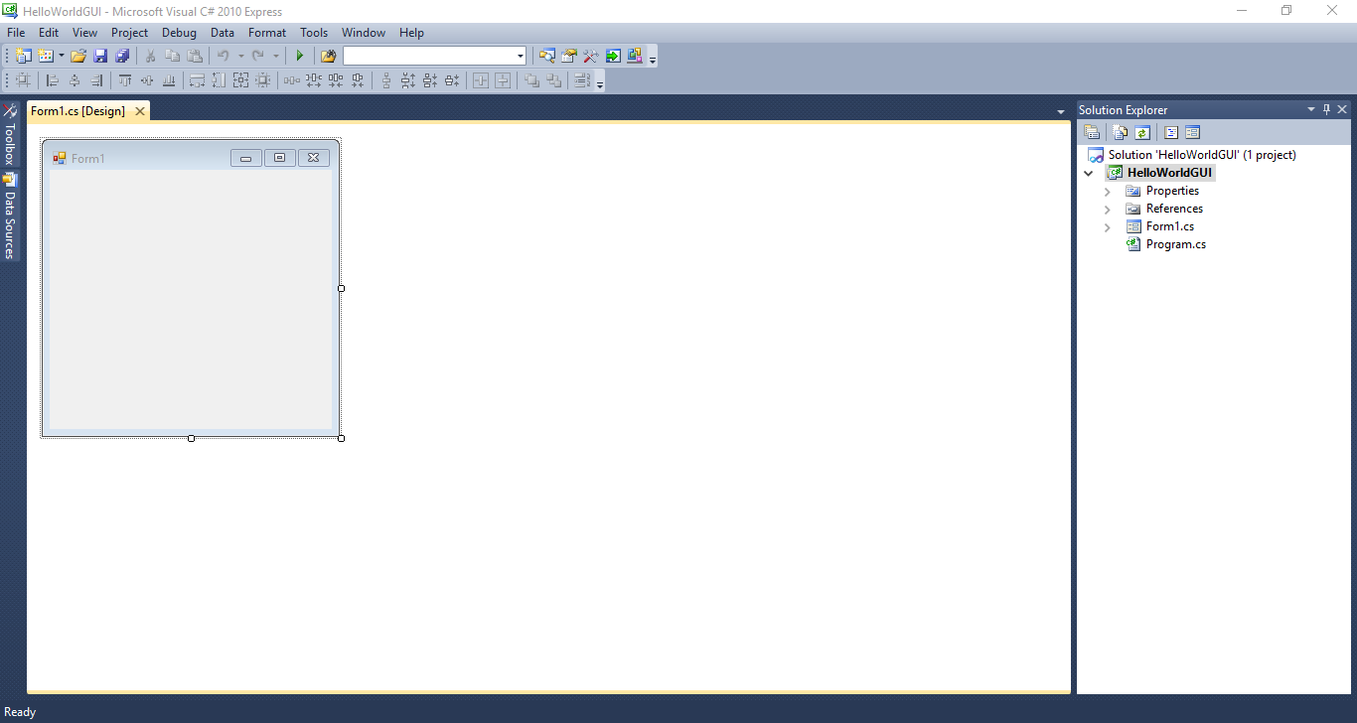Click Make Horizontal Spacing Equal icon
Screen dimensions: 1357x723
(291, 80)
